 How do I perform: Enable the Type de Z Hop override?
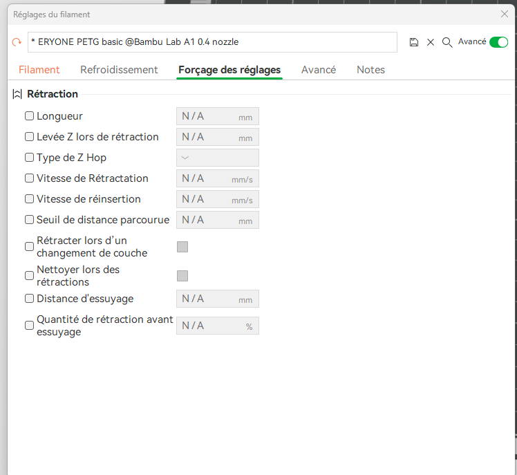pos(29,158)
